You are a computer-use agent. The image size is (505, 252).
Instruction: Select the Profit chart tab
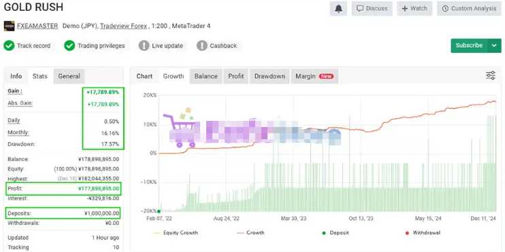click(235, 76)
